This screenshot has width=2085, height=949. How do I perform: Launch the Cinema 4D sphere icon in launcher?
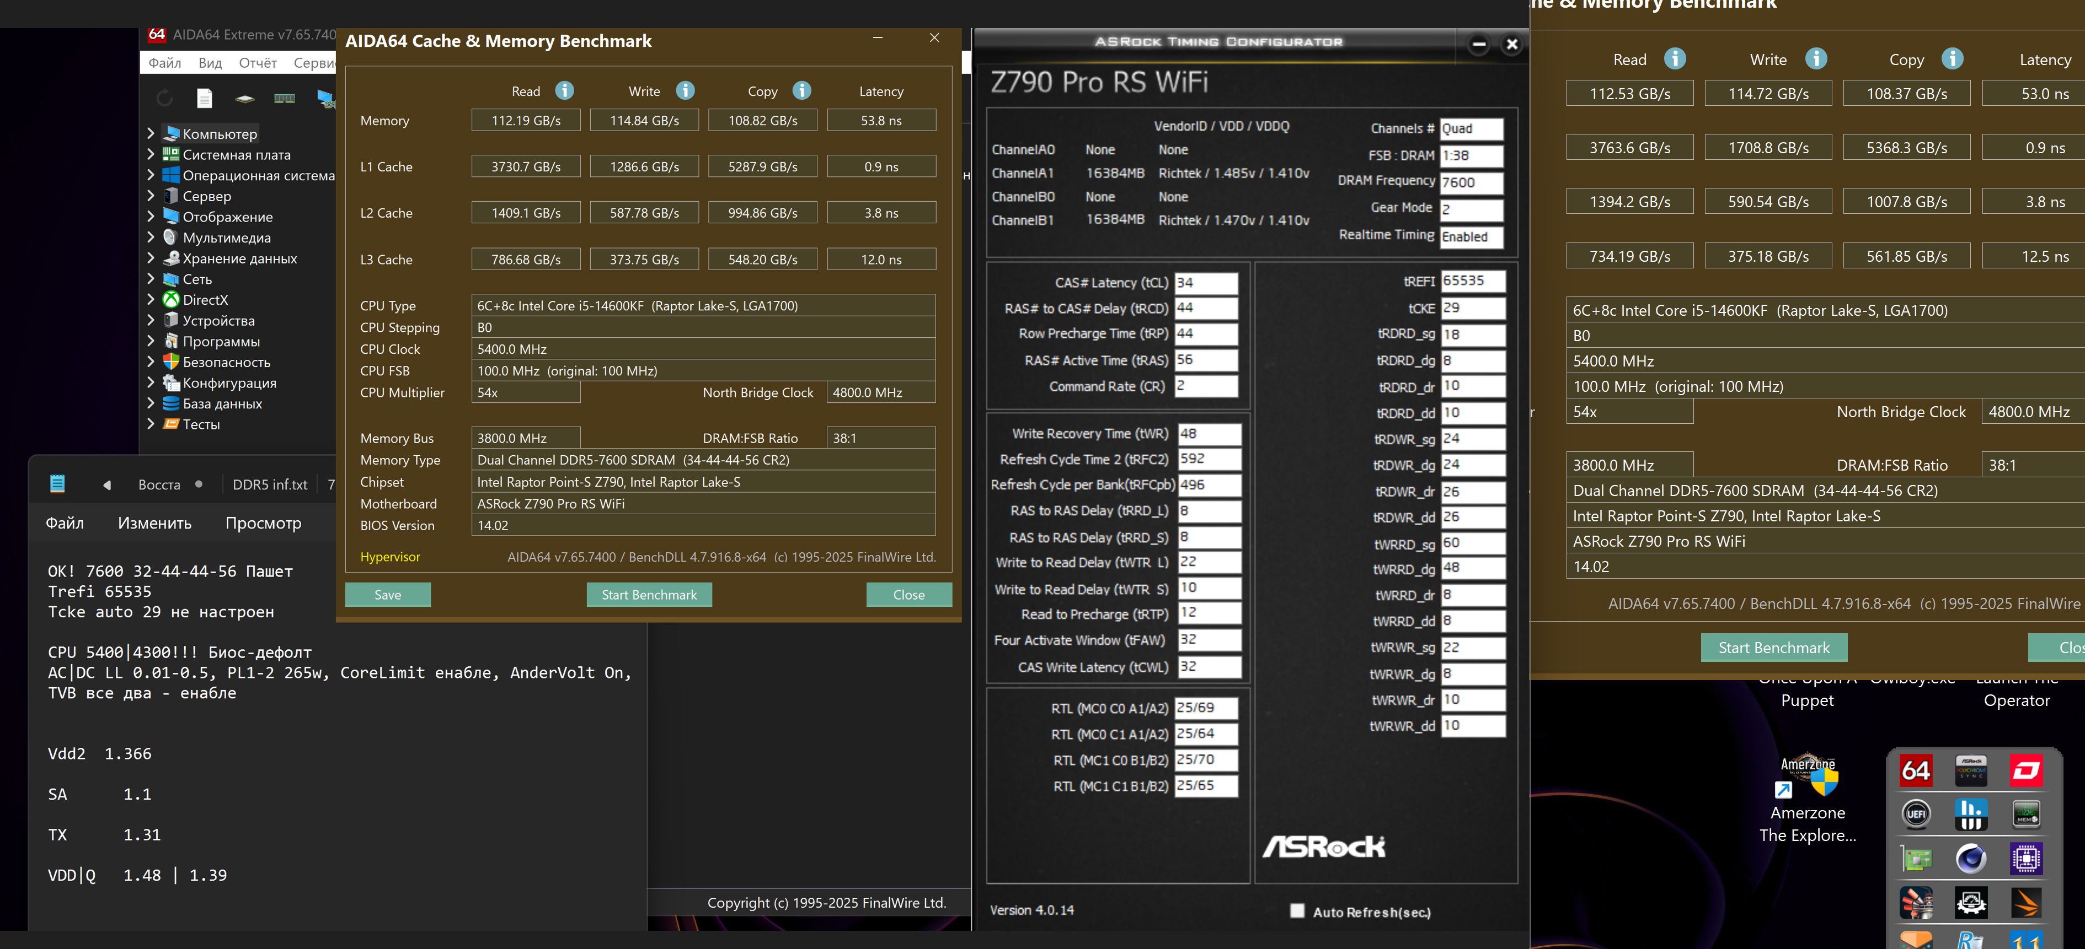coord(1970,858)
